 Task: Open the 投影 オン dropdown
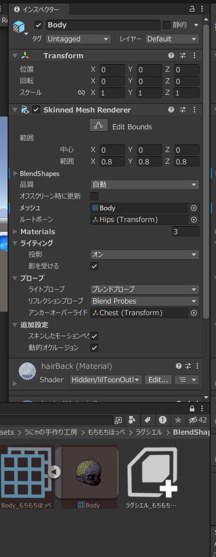click(145, 255)
